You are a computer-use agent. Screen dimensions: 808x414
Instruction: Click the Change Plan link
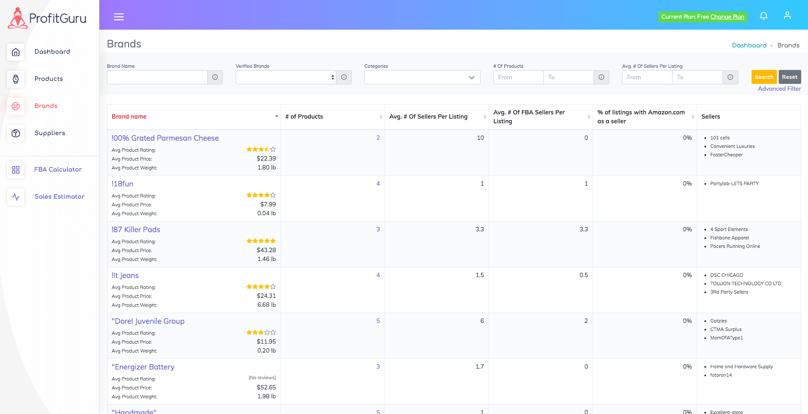727,17
